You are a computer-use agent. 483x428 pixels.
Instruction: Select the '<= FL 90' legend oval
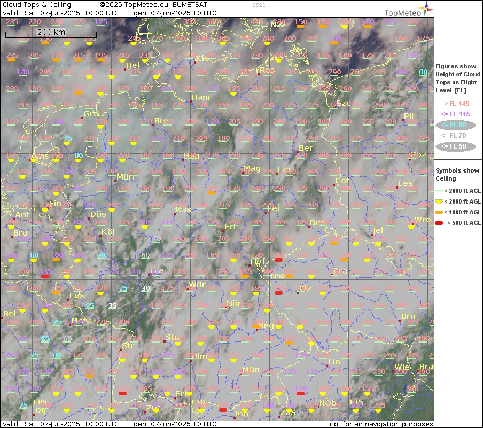click(456, 125)
